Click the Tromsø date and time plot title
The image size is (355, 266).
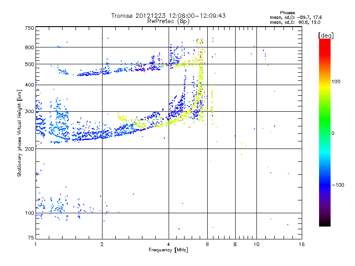click(x=168, y=16)
